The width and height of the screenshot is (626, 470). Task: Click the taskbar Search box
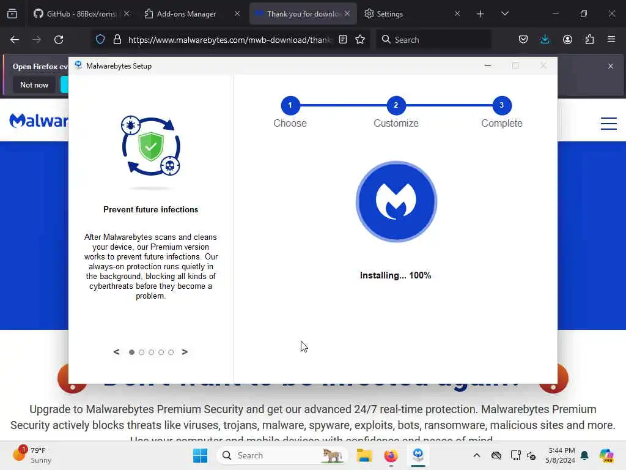(x=282, y=455)
